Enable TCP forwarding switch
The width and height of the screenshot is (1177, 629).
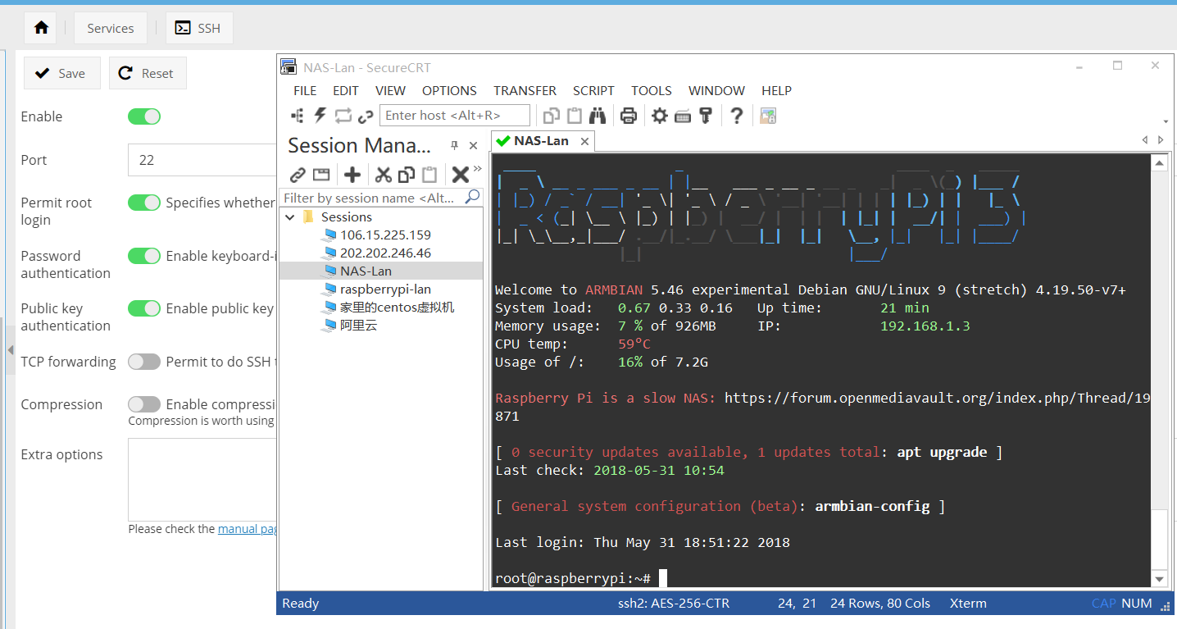(144, 362)
